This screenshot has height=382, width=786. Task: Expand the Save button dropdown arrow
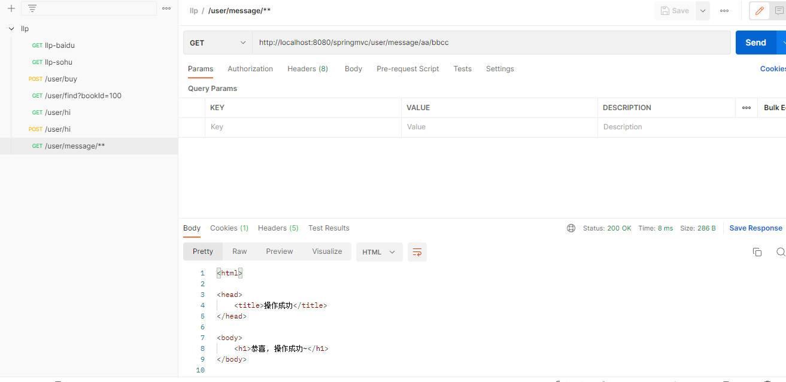[x=703, y=11]
